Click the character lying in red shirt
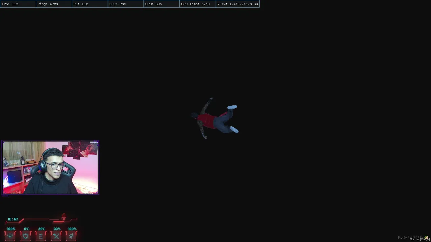 pos(215,118)
